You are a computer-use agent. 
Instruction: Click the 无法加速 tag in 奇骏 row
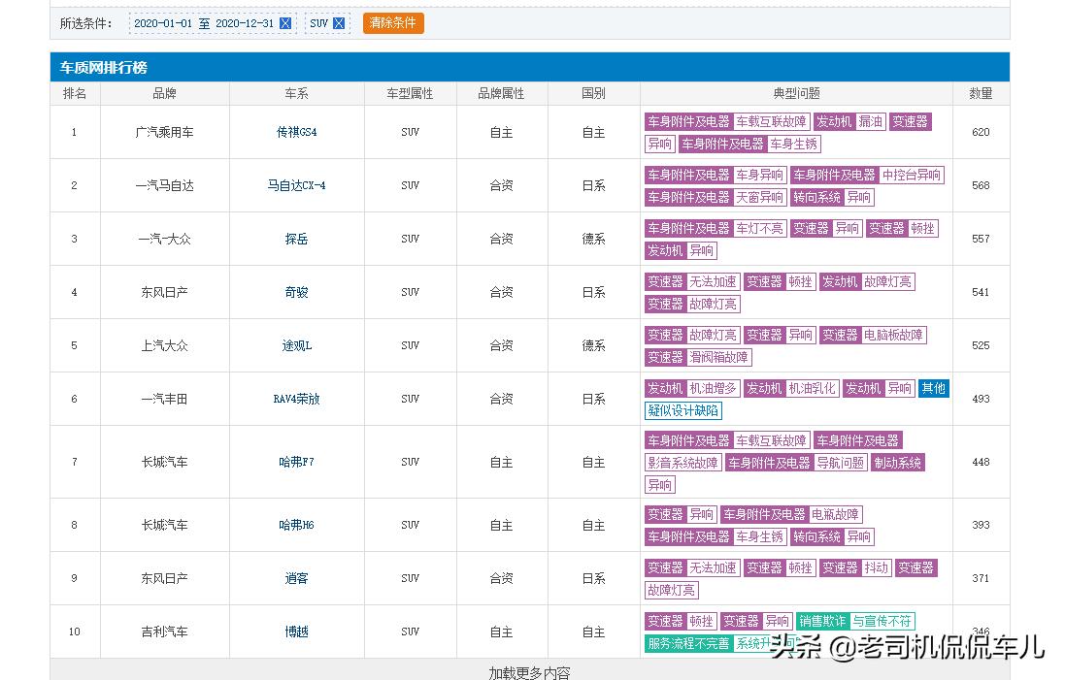[713, 281]
